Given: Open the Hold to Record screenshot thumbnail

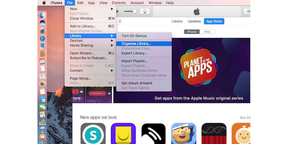Looking at the screenshot, I should tap(98, 95).
